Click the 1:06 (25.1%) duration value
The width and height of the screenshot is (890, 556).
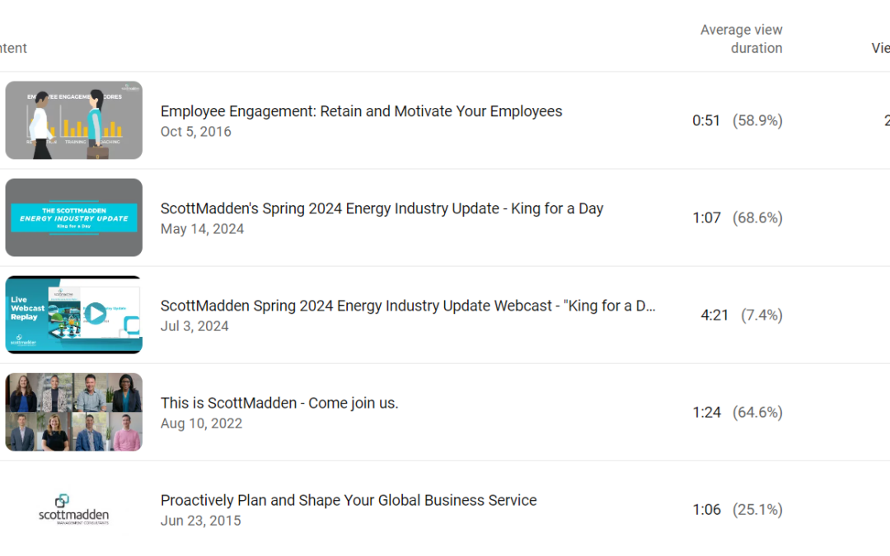[737, 509]
